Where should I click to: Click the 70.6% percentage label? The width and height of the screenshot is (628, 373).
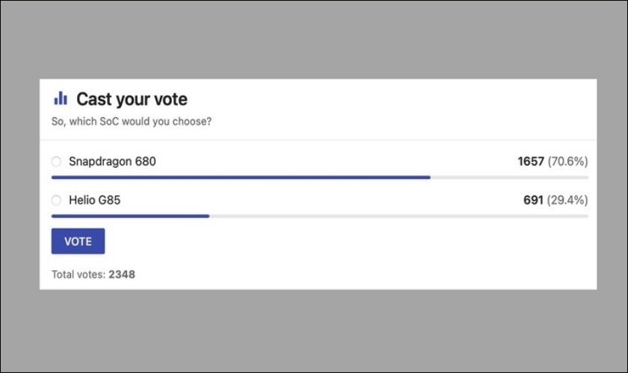tap(568, 161)
